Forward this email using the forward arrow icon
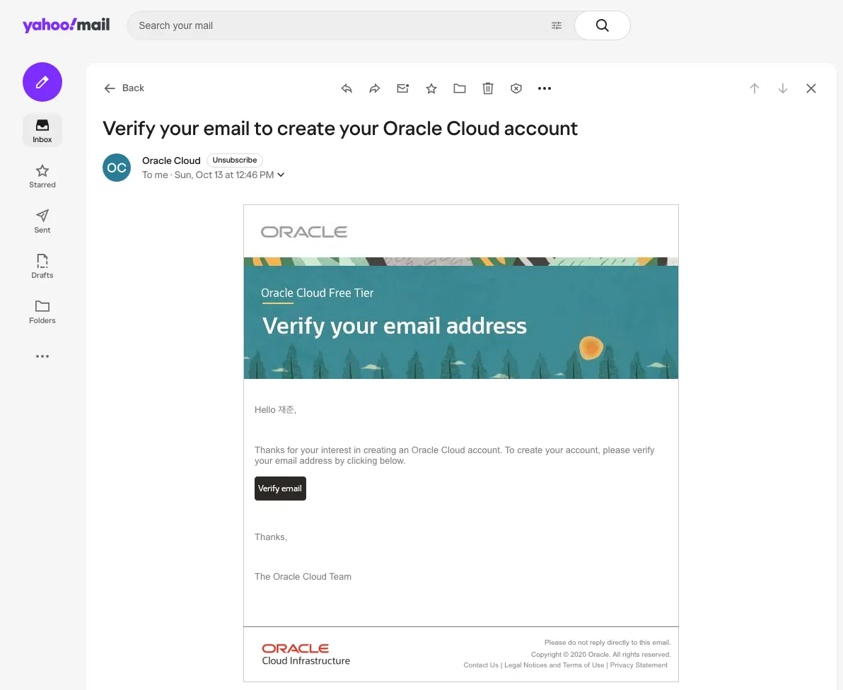This screenshot has width=843, height=690. tap(375, 88)
